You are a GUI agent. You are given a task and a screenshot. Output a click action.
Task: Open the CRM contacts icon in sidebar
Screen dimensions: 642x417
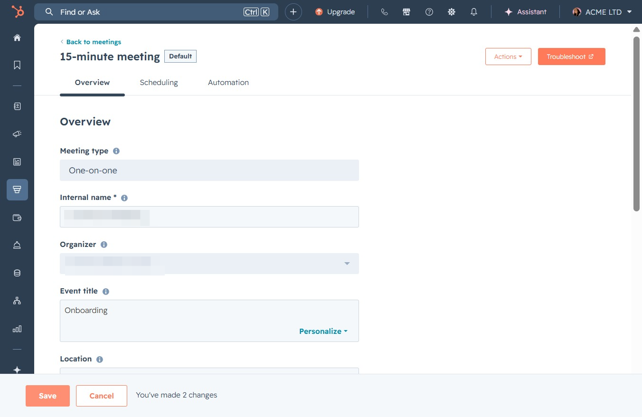point(17,106)
